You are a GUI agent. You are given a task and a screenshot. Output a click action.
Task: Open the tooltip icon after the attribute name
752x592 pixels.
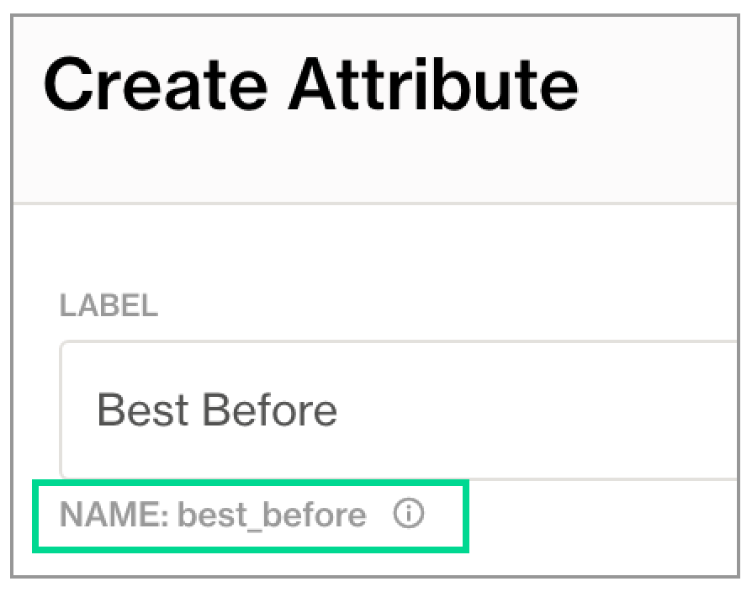click(408, 515)
